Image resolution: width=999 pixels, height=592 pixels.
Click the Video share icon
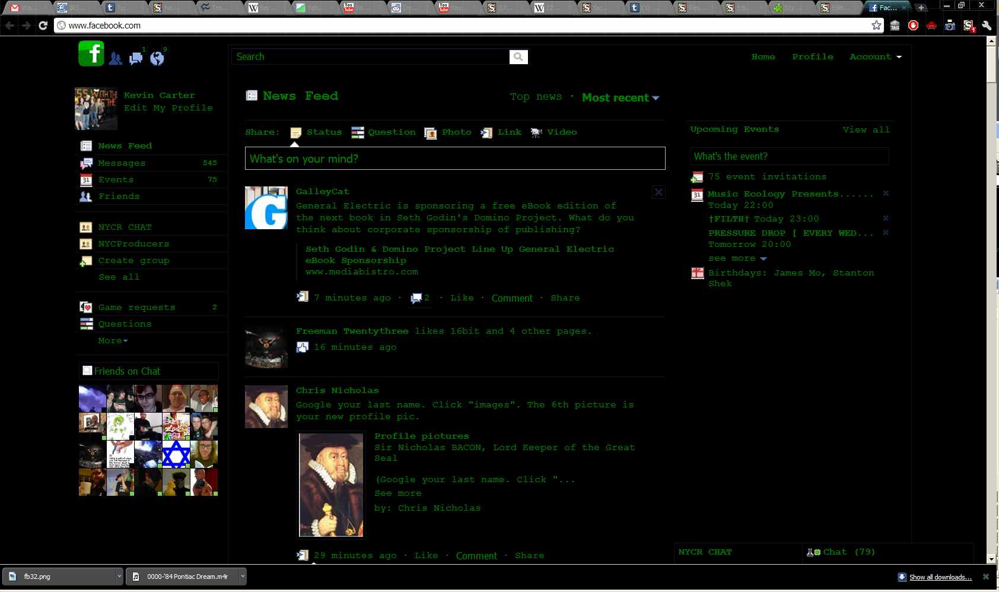pos(537,132)
